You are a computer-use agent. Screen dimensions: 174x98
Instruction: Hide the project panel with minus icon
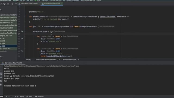tap(16, 4)
